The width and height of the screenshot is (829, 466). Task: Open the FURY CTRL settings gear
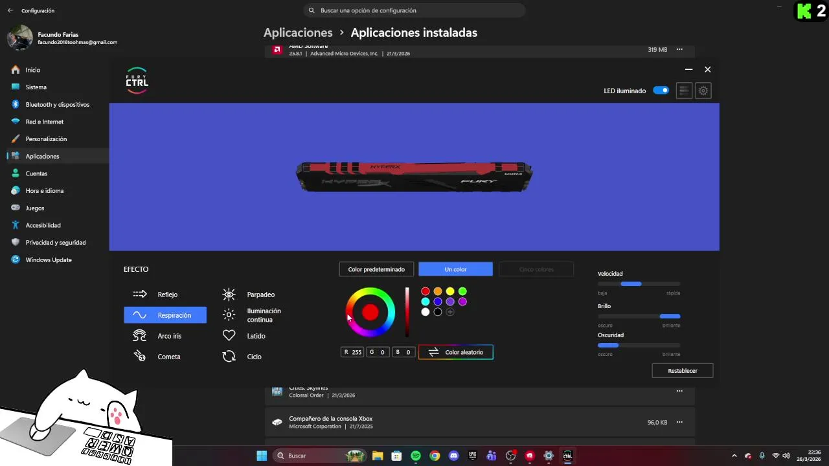(703, 91)
